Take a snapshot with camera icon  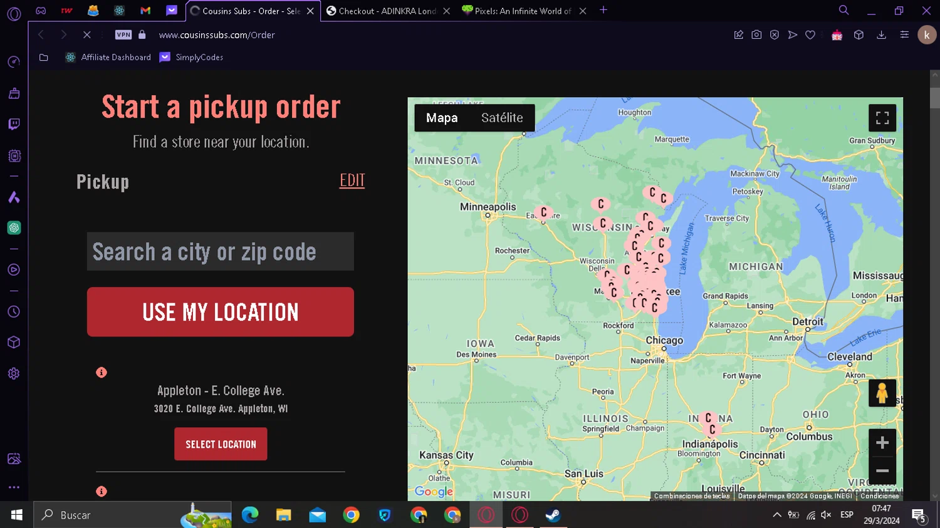[756, 35]
